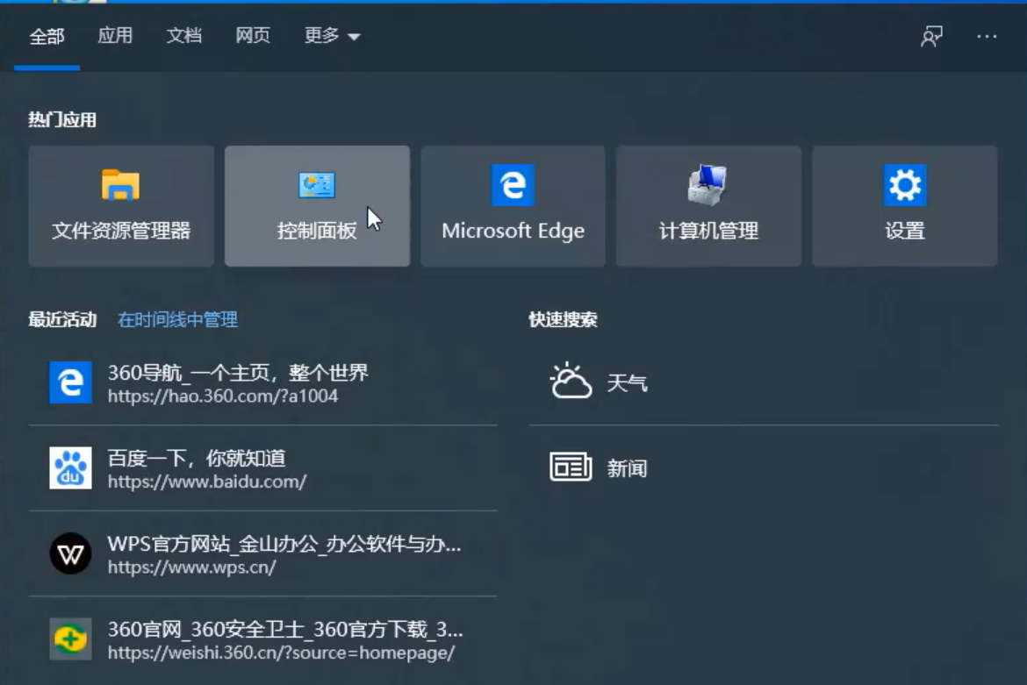Image resolution: width=1027 pixels, height=685 pixels.
Task: Open the File Explorer (文件资源管理器) tile
Action: coord(121,206)
